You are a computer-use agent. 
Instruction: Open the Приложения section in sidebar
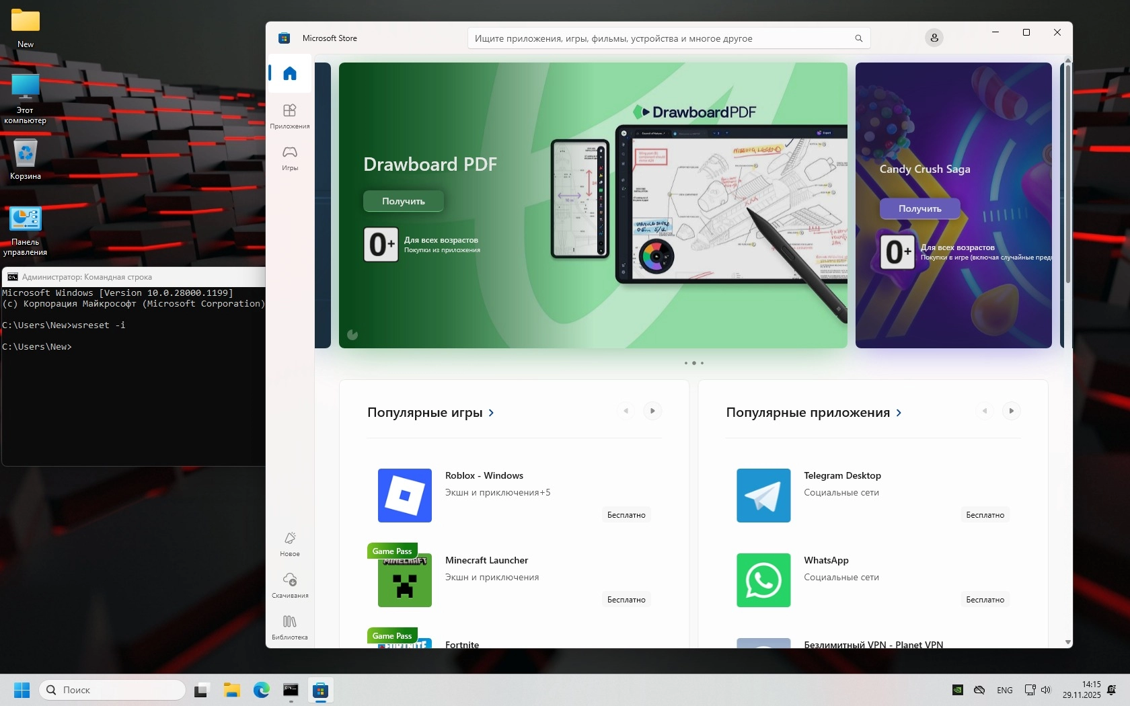[290, 116]
